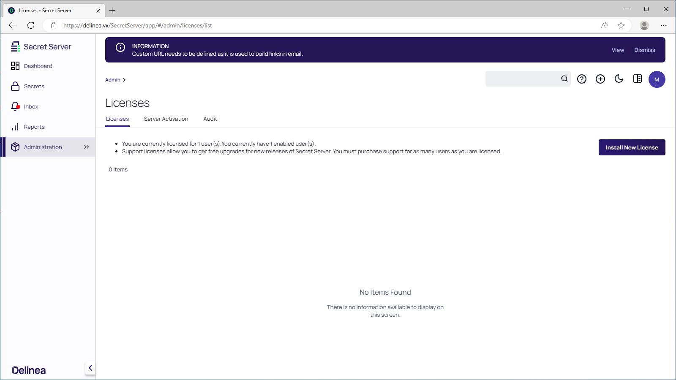Open the side panel layout icon

click(x=637, y=79)
